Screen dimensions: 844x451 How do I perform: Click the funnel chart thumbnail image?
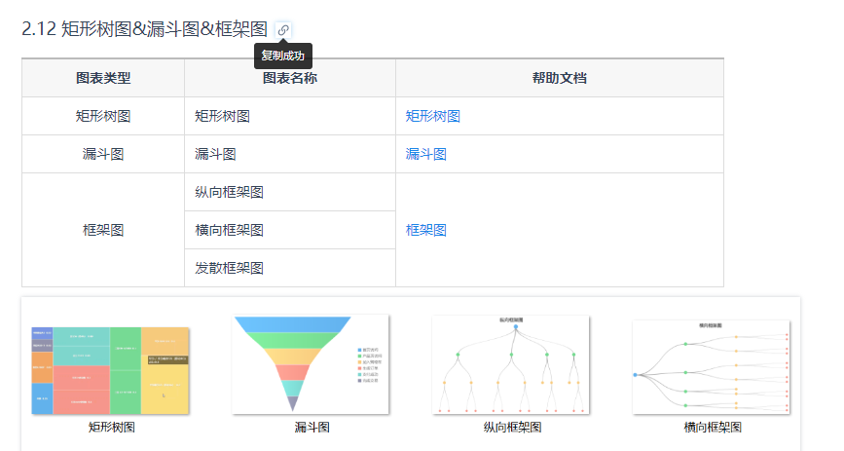311,364
